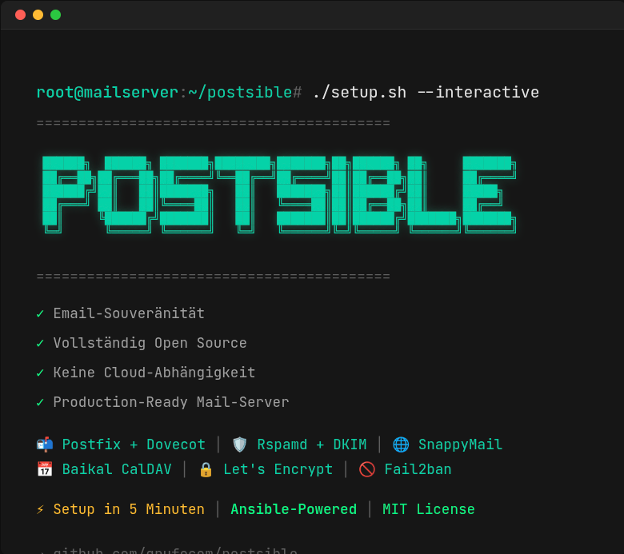
Task: Click the checkmark by Production-Ready Mail-Server
Action: pyautogui.click(x=41, y=402)
